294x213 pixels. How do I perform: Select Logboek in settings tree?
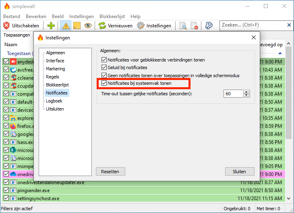coord(55,101)
